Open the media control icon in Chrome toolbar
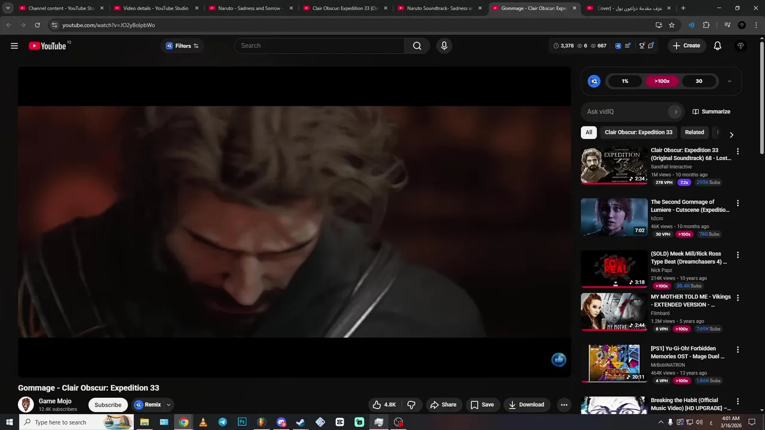Screen dimensions: 765x430 pyautogui.click(x=727, y=25)
